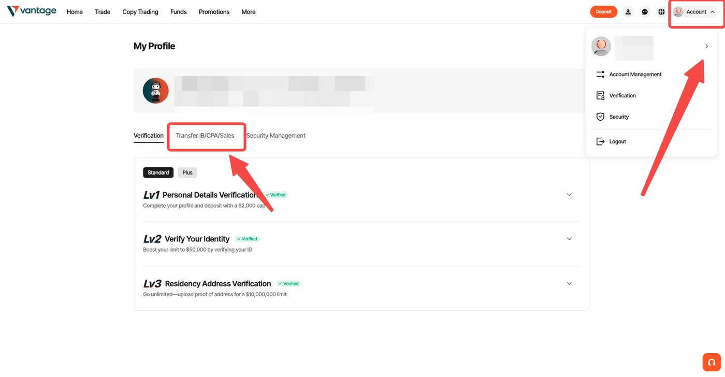The height and width of the screenshot is (377, 725).
Task: Choose Security in account dropdown
Action: (619, 117)
